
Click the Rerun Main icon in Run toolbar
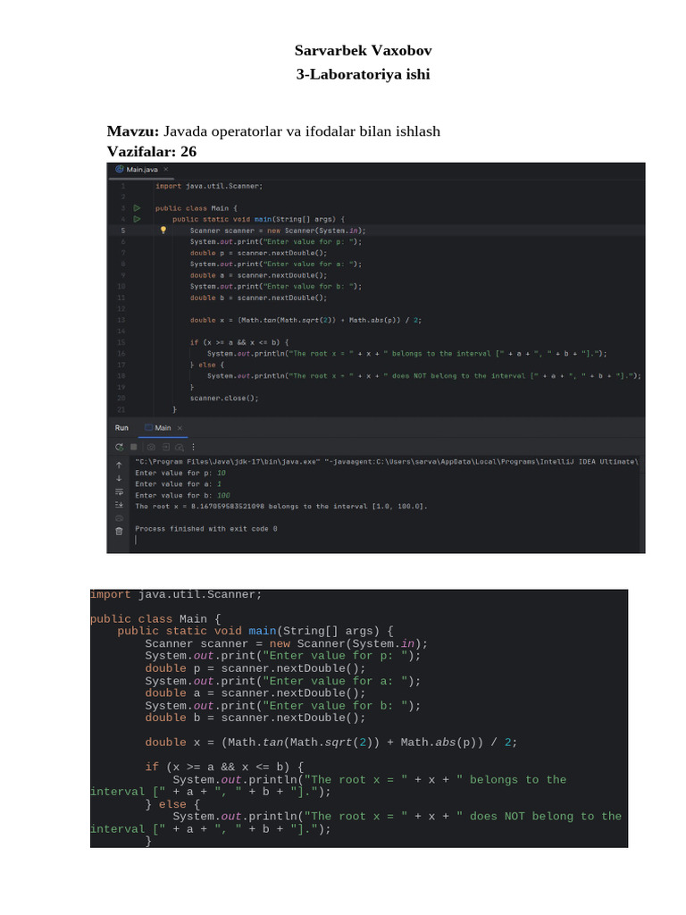pyautogui.click(x=119, y=447)
